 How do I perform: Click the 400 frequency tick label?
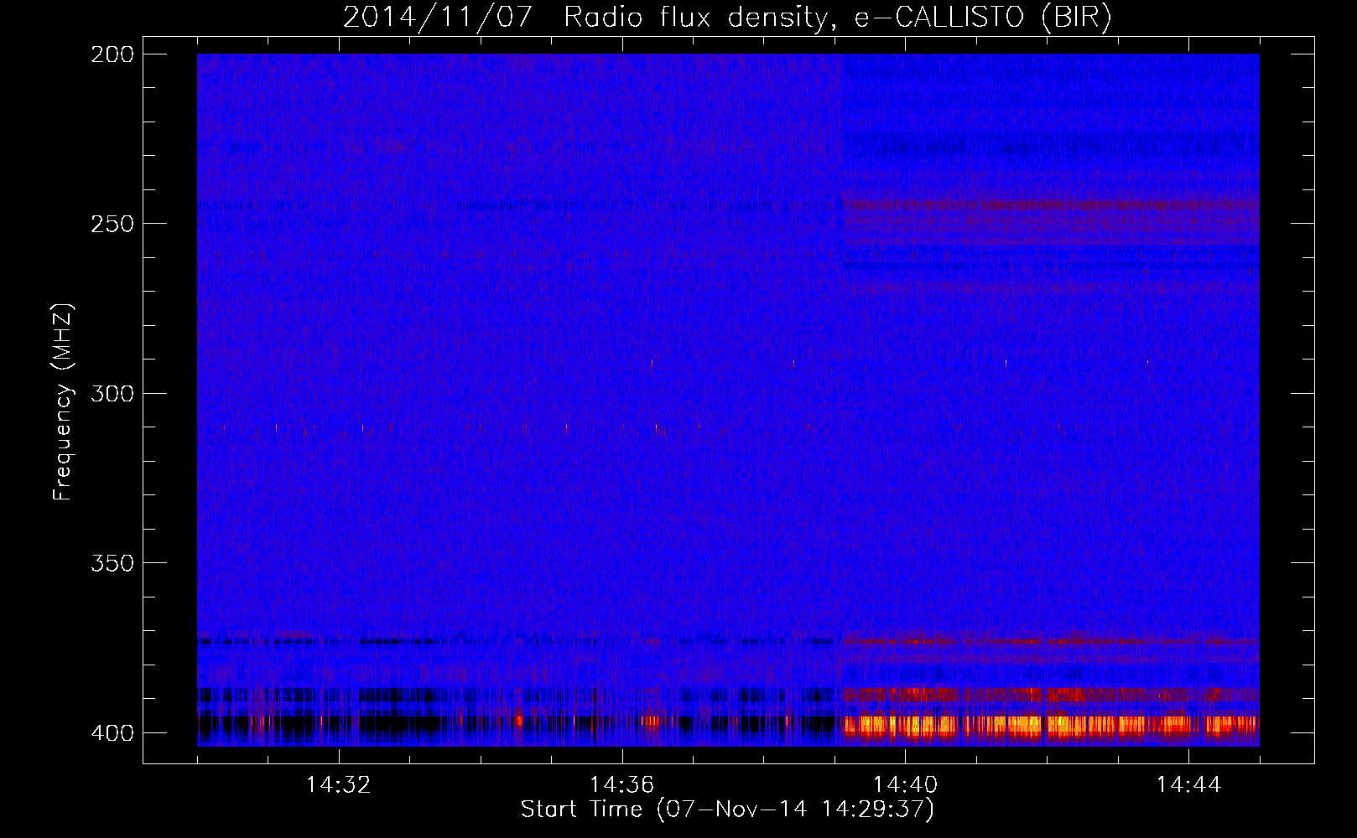(x=112, y=733)
